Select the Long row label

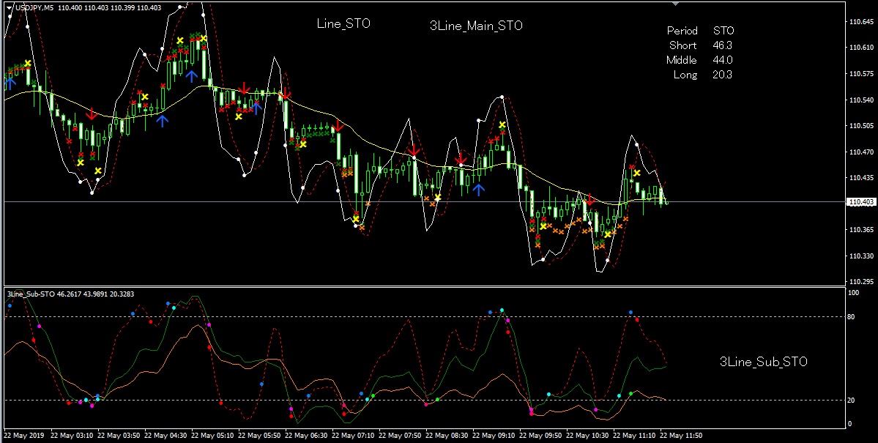coord(685,75)
